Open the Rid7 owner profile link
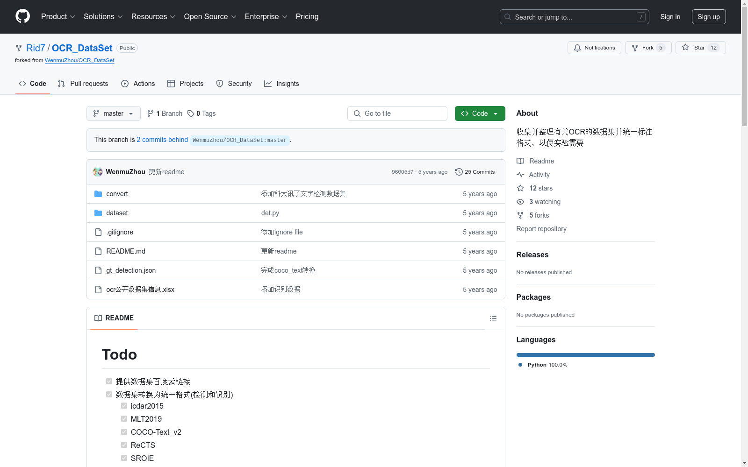Viewport: 748px width, 467px height. click(x=36, y=48)
